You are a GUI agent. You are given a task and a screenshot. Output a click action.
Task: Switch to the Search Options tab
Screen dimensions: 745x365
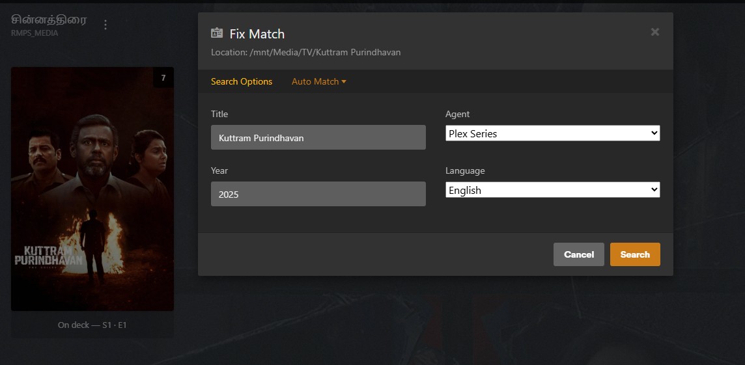point(242,81)
